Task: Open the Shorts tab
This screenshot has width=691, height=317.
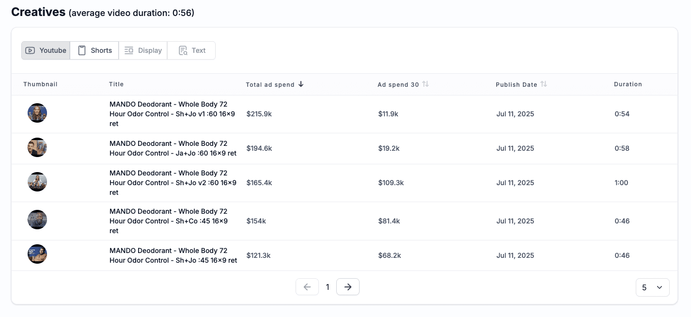Action: (94, 50)
